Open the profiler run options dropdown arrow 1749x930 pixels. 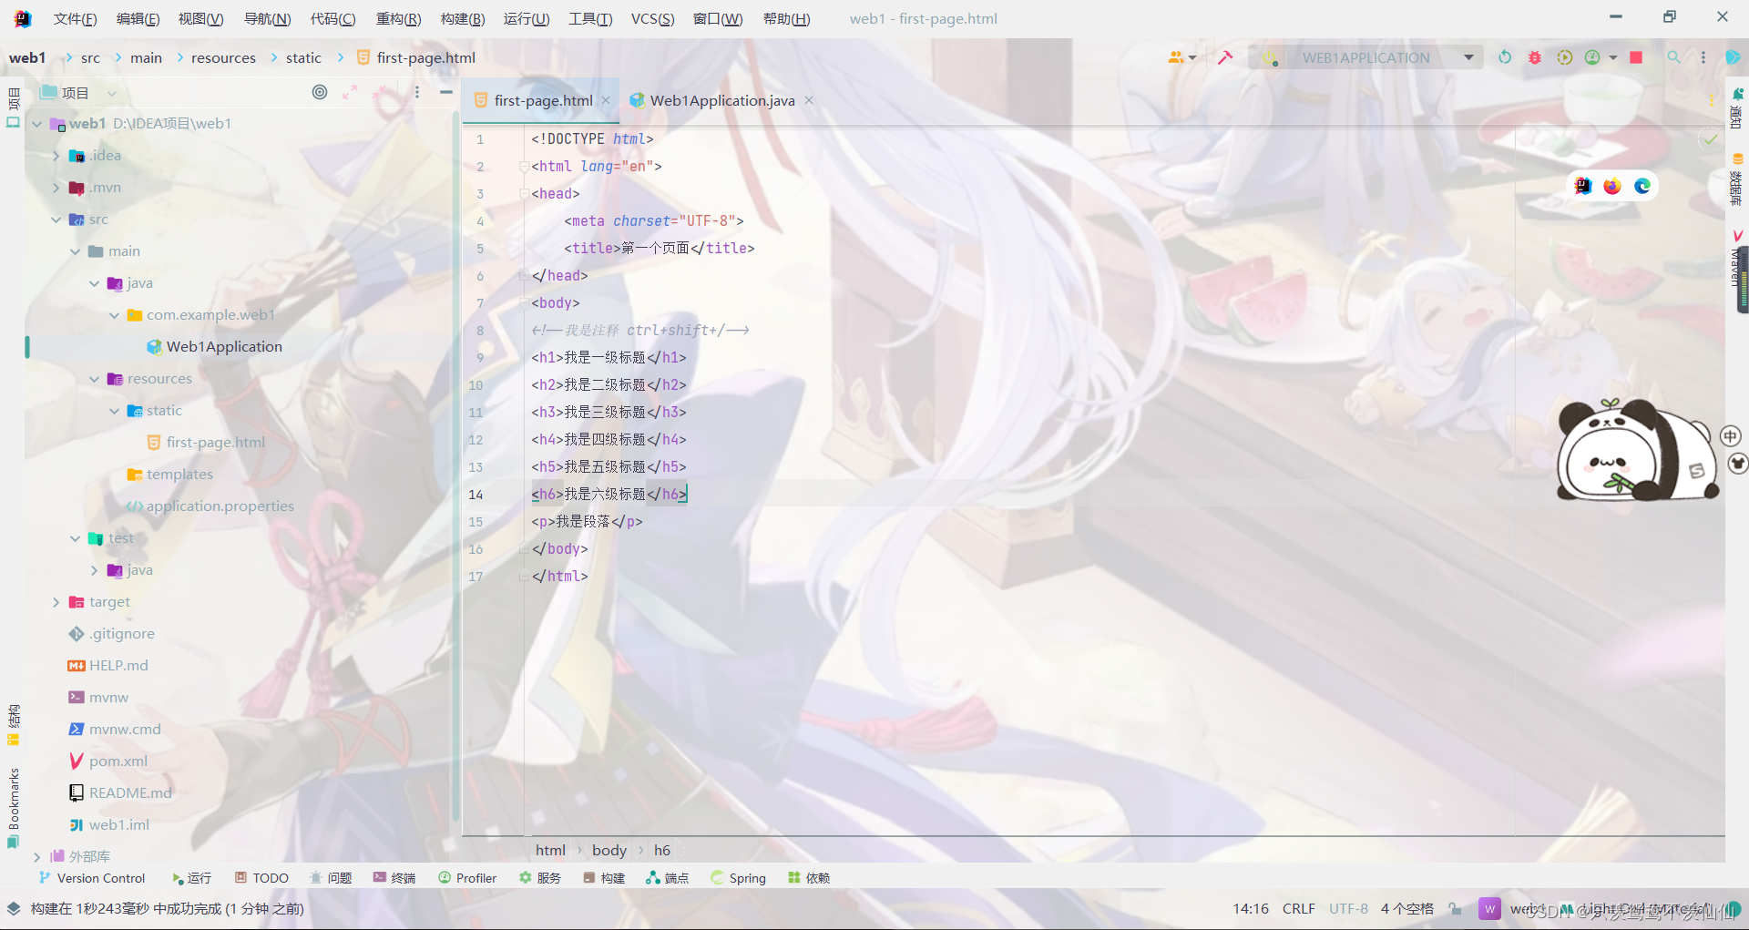[x=1613, y=57]
